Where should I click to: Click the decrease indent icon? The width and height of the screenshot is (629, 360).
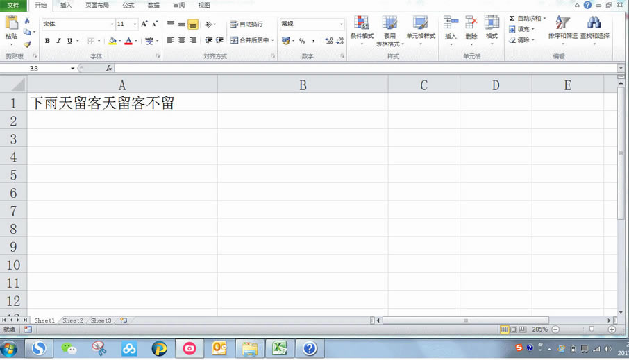coord(208,40)
